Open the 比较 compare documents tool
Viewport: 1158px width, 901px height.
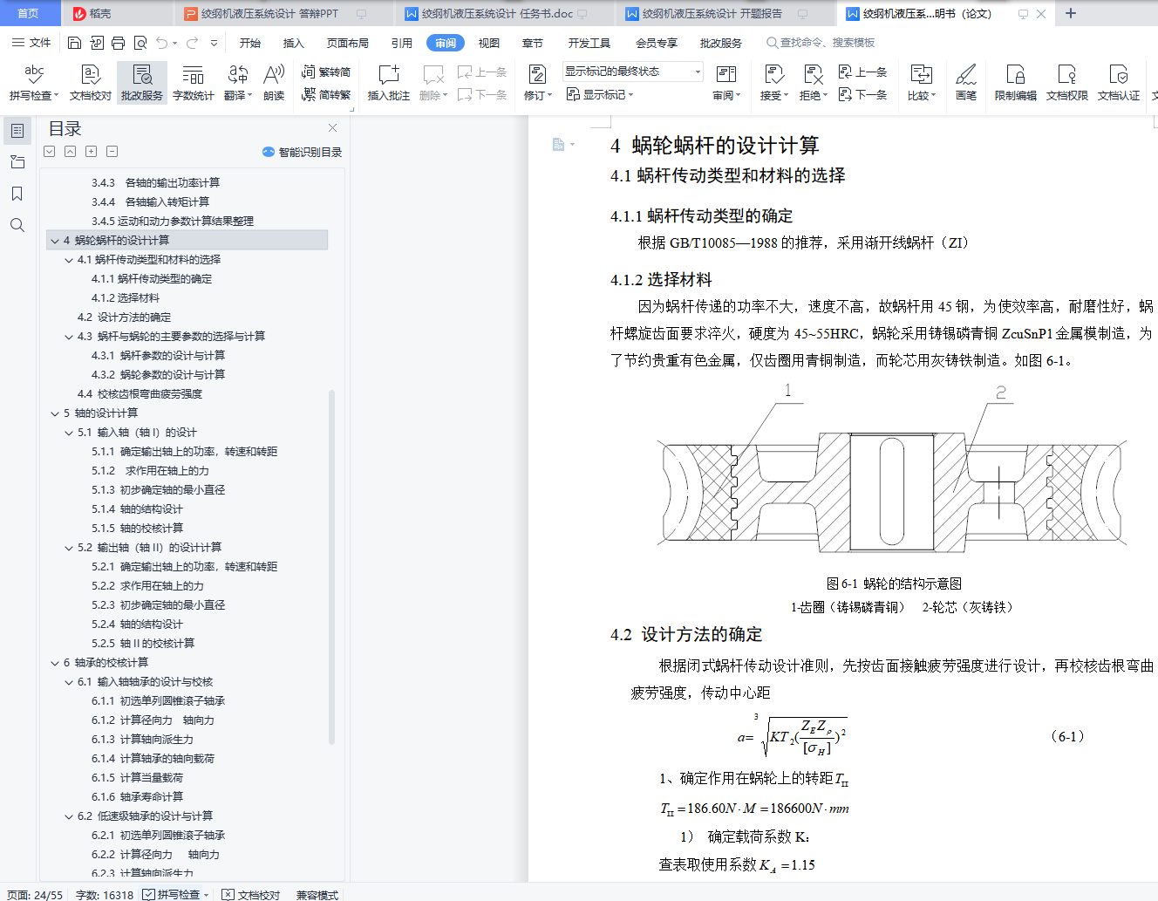click(921, 83)
